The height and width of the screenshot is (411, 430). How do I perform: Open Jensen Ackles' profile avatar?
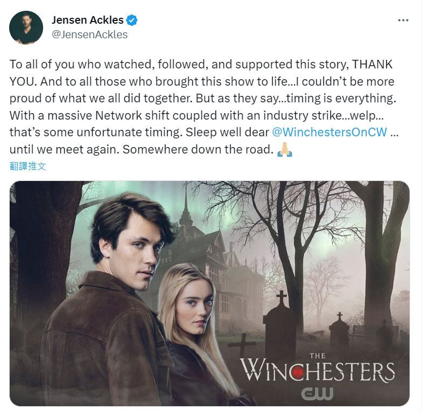tap(26, 27)
